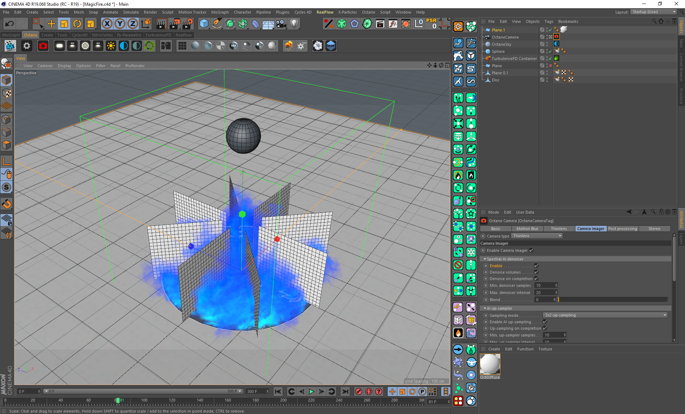The height and width of the screenshot is (414, 685).
Task: Switch to the Motion Blur tab
Action: pyautogui.click(x=527, y=229)
